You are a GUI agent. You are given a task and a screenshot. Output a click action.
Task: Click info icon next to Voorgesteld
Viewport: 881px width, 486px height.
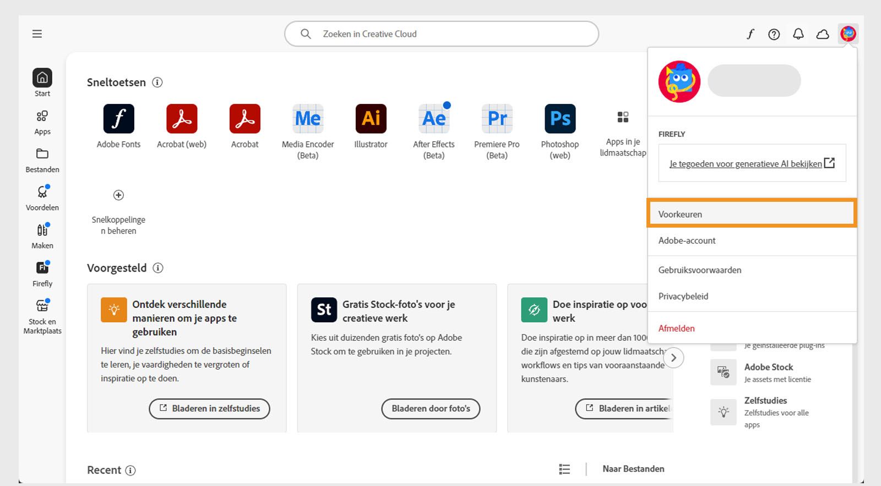[158, 268]
